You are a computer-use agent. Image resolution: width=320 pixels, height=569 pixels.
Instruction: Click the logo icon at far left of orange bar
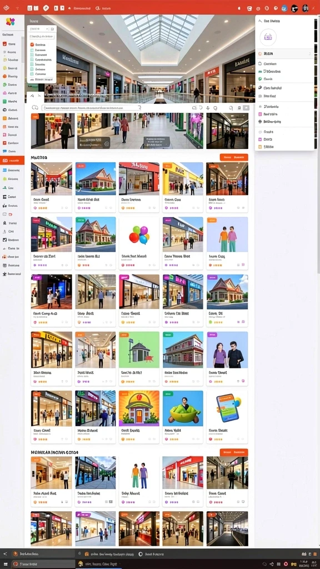(x=6, y=8)
